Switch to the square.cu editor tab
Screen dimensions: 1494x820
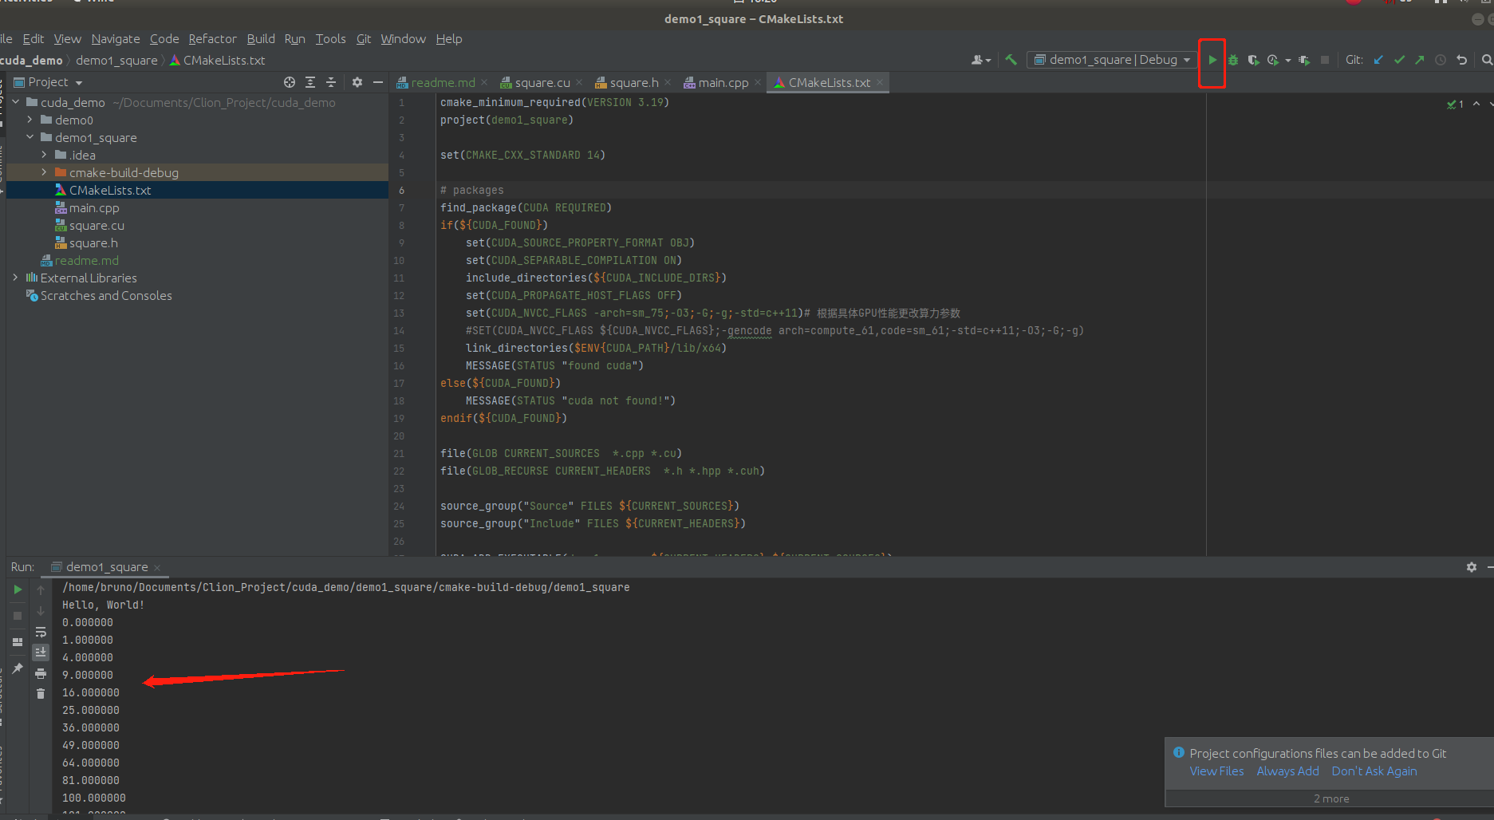click(542, 82)
